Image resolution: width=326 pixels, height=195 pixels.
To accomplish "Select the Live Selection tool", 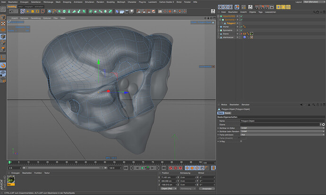I will click(23, 11).
